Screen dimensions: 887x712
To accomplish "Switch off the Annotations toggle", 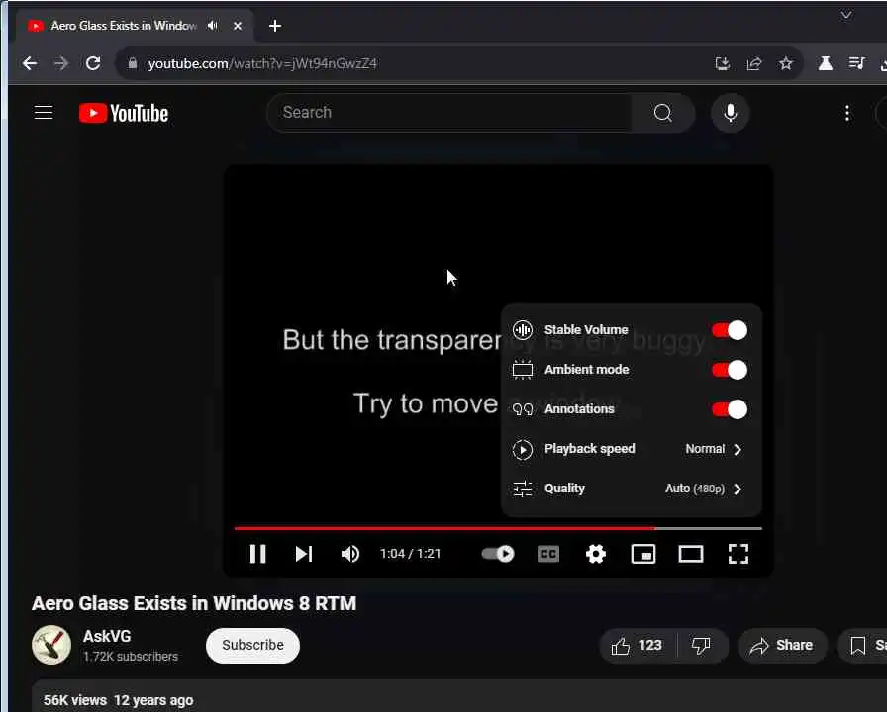I will tap(730, 409).
